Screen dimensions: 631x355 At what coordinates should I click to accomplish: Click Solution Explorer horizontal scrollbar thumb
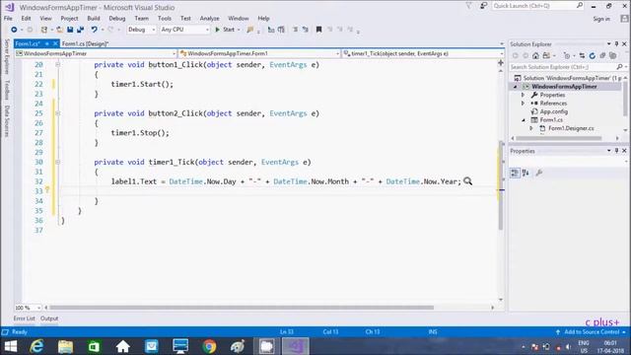[559, 138]
